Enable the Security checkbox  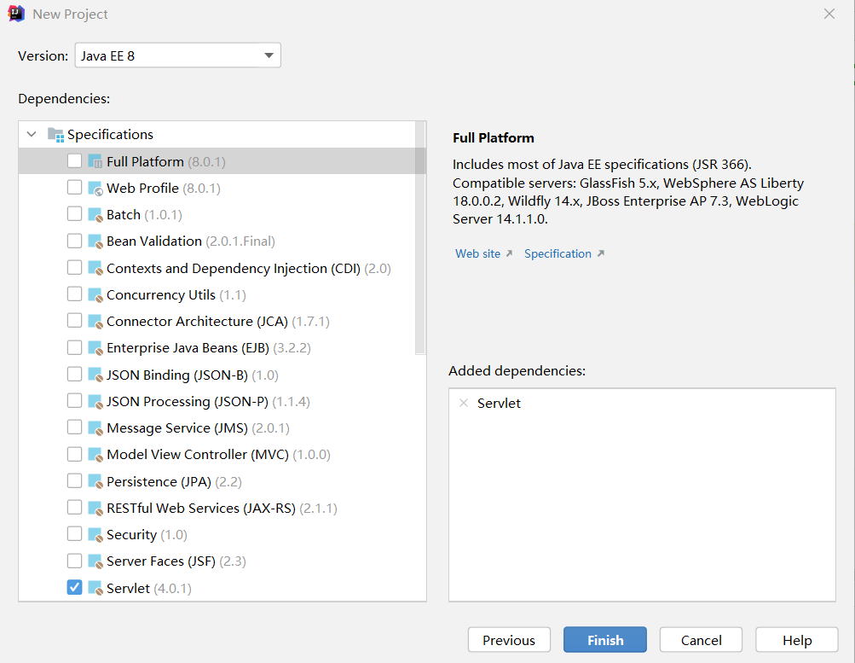(75, 533)
